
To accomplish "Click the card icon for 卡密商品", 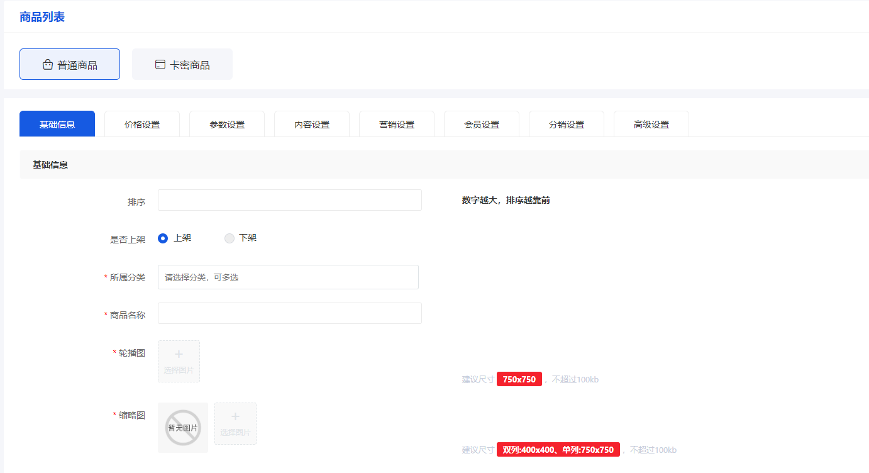I will click(x=160, y=65).
